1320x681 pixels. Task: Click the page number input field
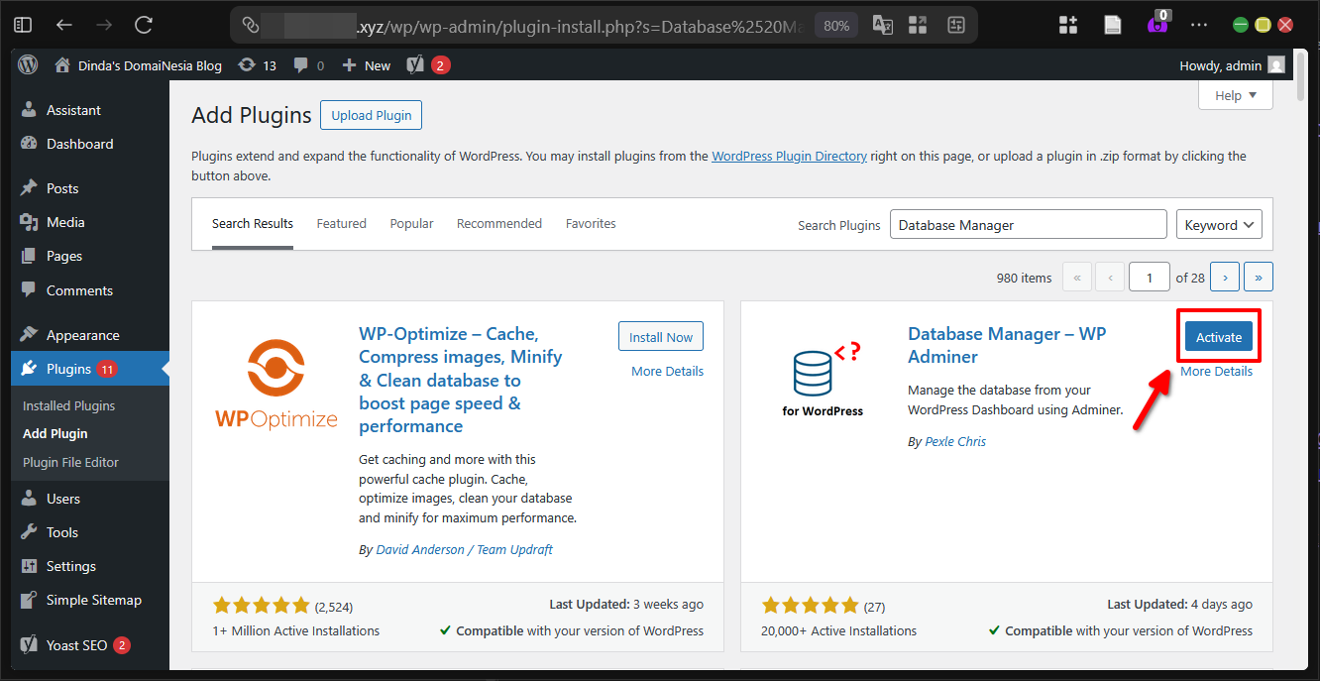pyautogui.click(x=1149, y=277)
